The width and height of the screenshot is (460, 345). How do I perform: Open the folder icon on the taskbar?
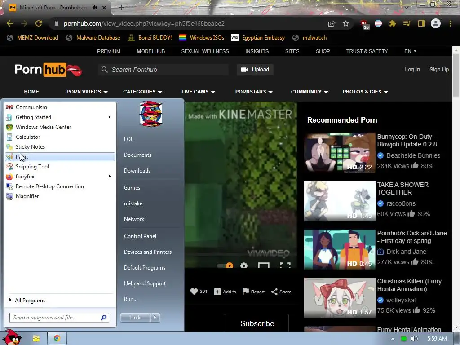[36, 339]
